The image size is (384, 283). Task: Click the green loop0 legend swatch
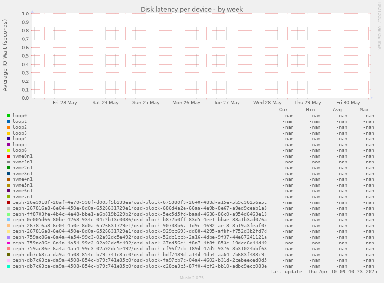tap(8, 116)
